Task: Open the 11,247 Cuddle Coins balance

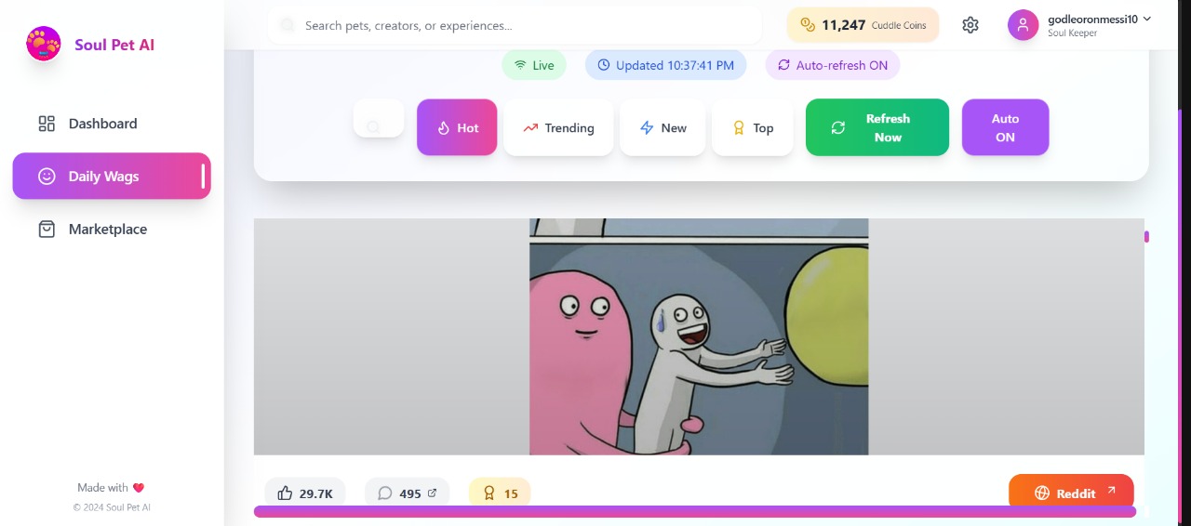Action: tap(863, 25)
